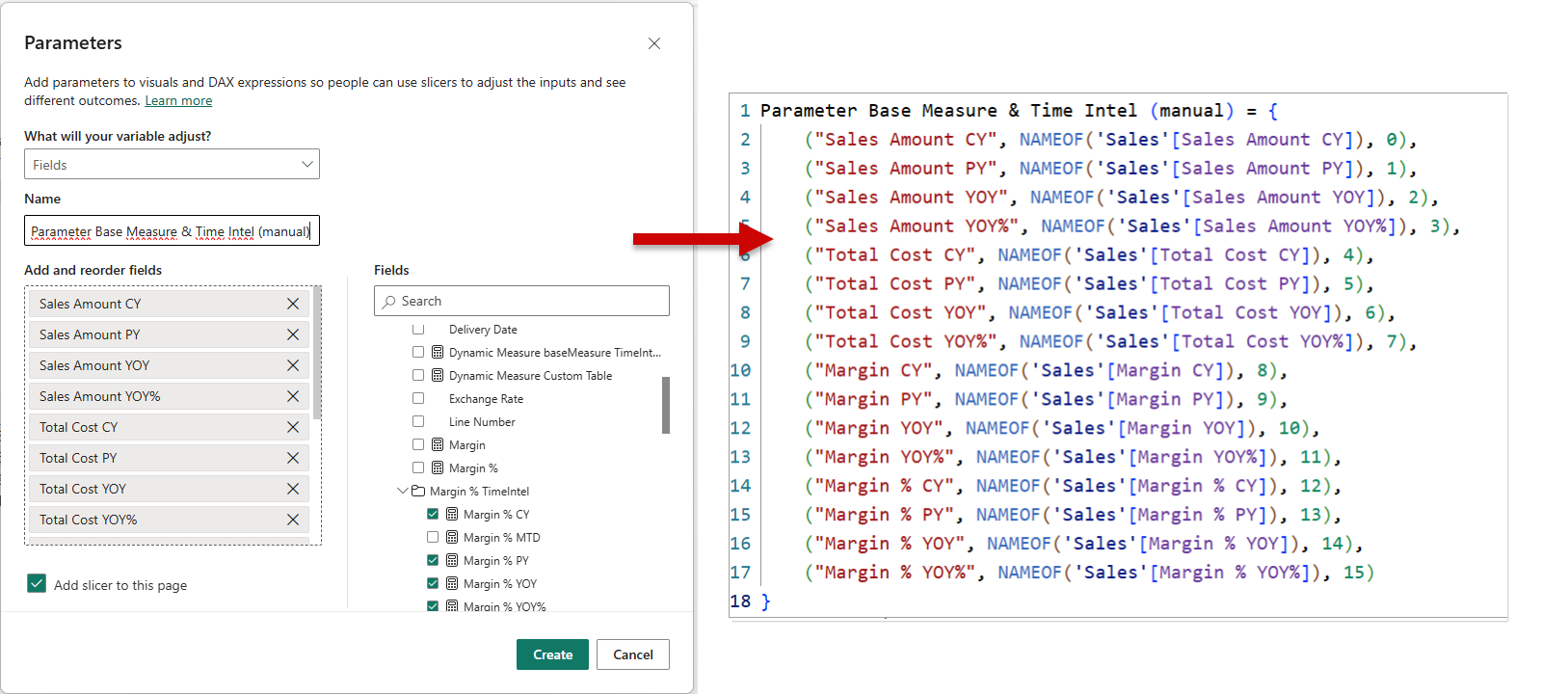This screenshot has height=694, width=1542.
Task: Click the search magnifier icon in Fields
Action: (389, 302)
